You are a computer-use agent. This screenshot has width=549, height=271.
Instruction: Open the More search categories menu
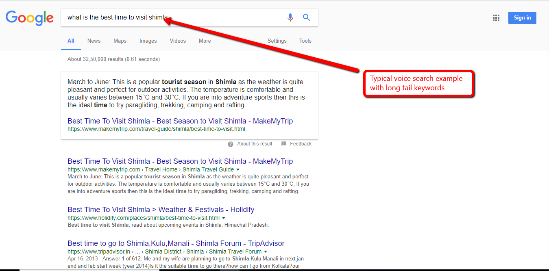(205, 41)
